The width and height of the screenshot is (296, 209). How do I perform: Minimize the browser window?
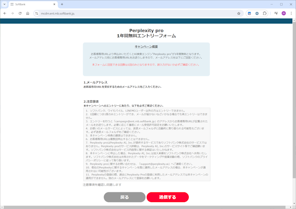[271, 4]
